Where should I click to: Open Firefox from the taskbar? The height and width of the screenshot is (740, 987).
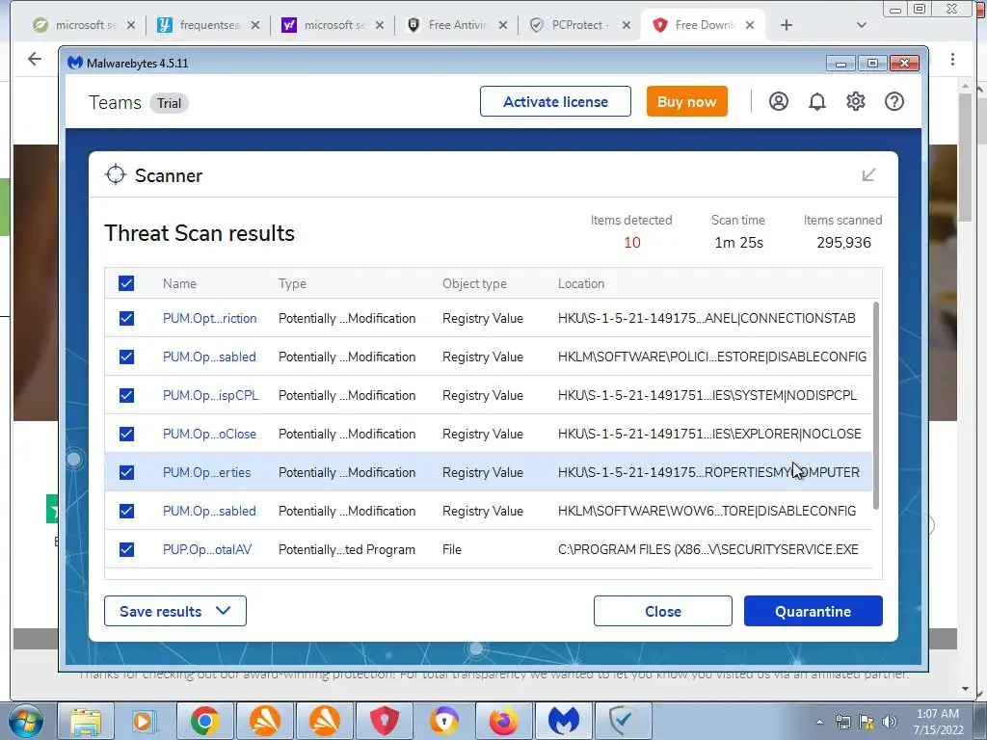tap(503, 721)
